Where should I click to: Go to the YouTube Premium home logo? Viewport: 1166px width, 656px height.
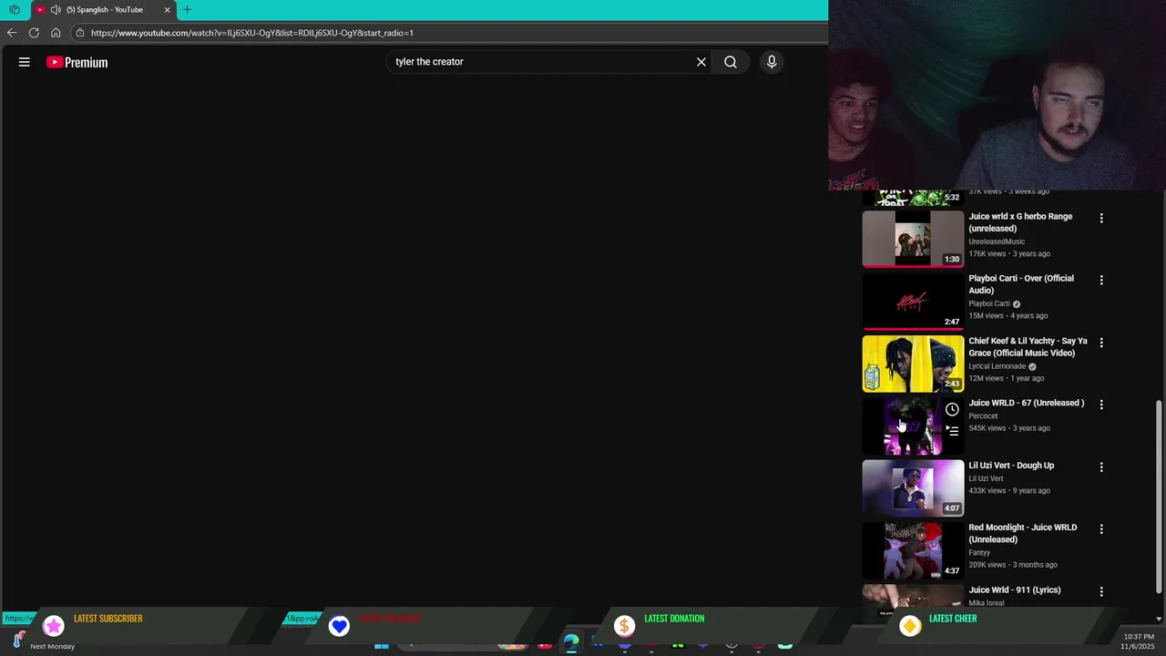point(77,62)
